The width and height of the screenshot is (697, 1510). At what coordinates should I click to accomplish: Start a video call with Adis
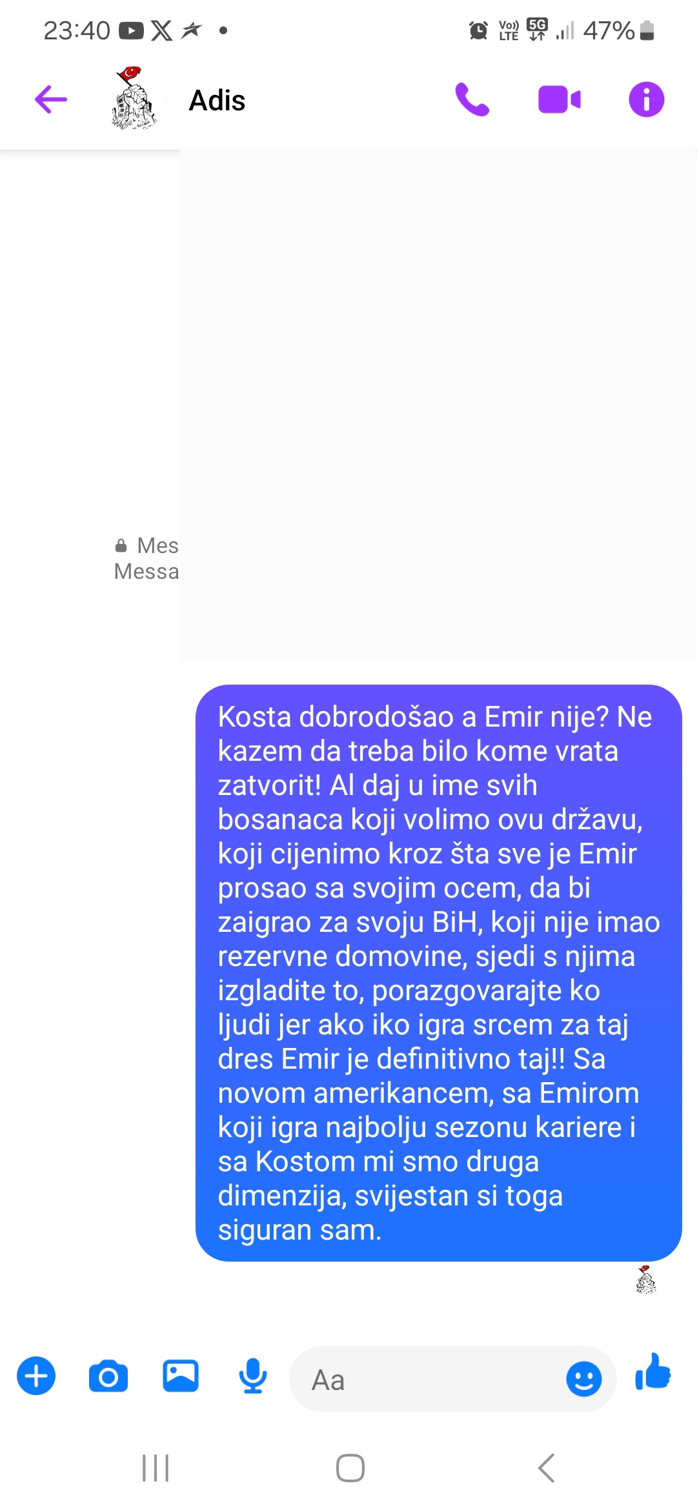coord(560,99)
